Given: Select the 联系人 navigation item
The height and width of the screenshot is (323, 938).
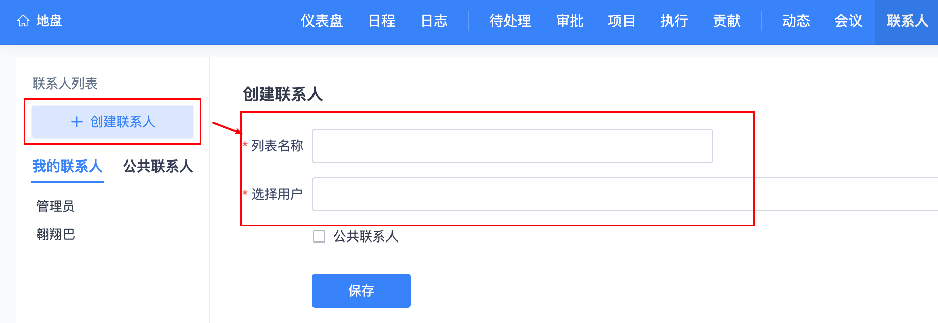Looking at the screenshot, I should pos(907,21).
